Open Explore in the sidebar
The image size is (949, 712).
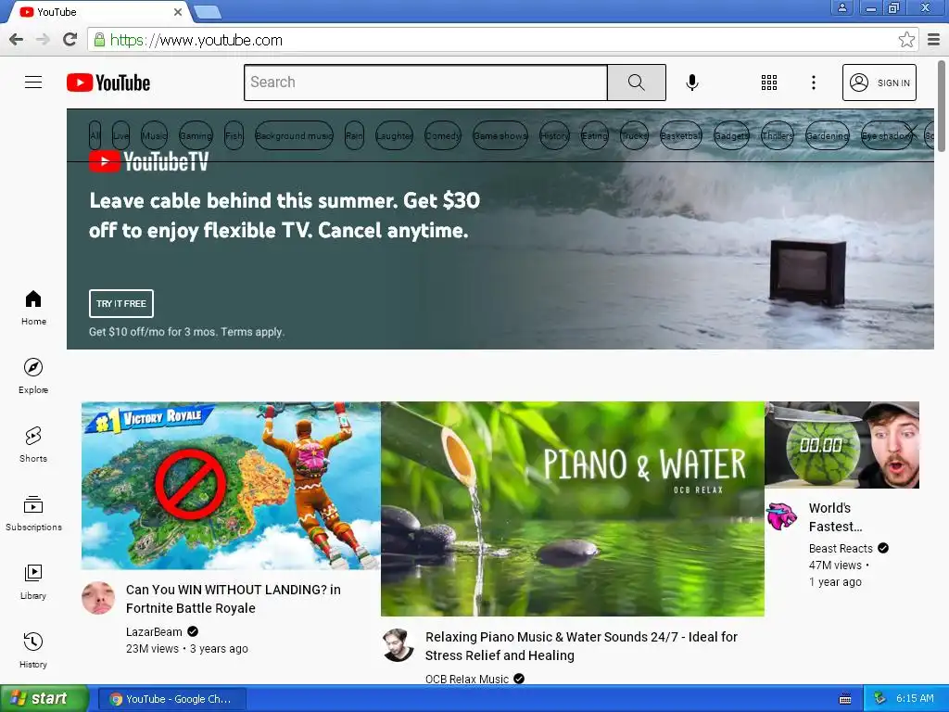pos(33,376)
